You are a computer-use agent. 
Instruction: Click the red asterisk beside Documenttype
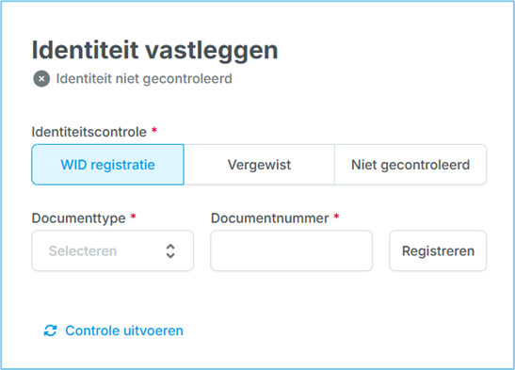click(134, 217)
